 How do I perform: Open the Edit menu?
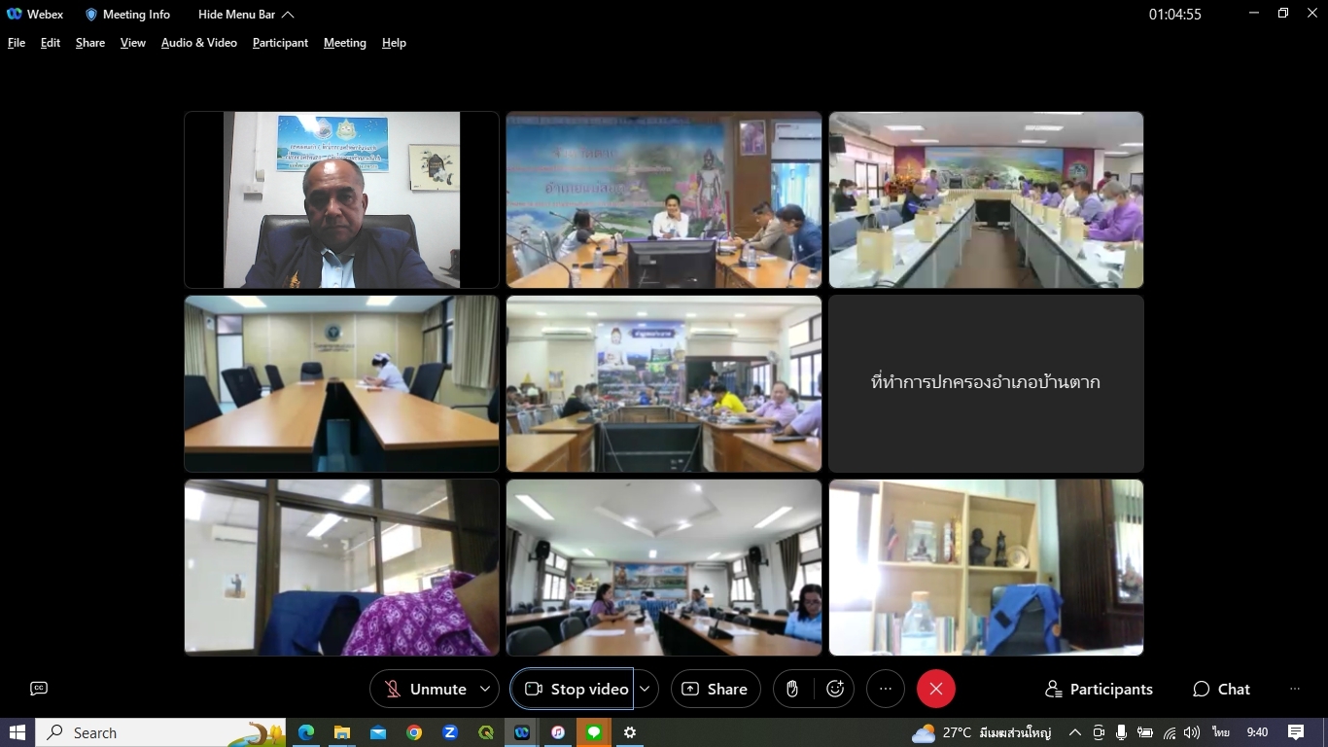(x=51, y=43)
